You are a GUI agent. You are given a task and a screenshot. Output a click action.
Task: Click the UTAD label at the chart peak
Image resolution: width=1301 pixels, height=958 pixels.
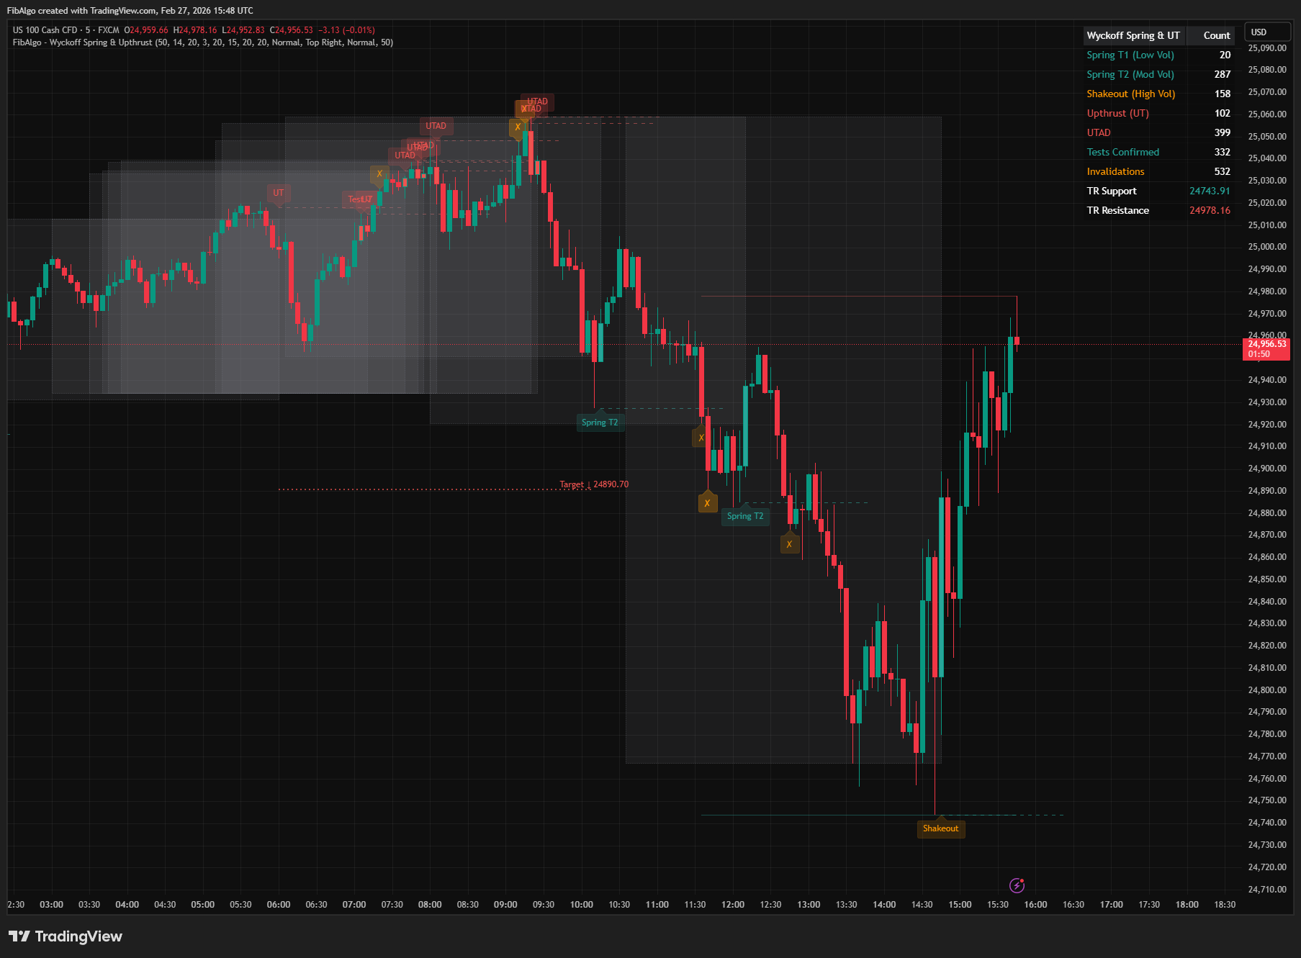(x=536, y=101)
